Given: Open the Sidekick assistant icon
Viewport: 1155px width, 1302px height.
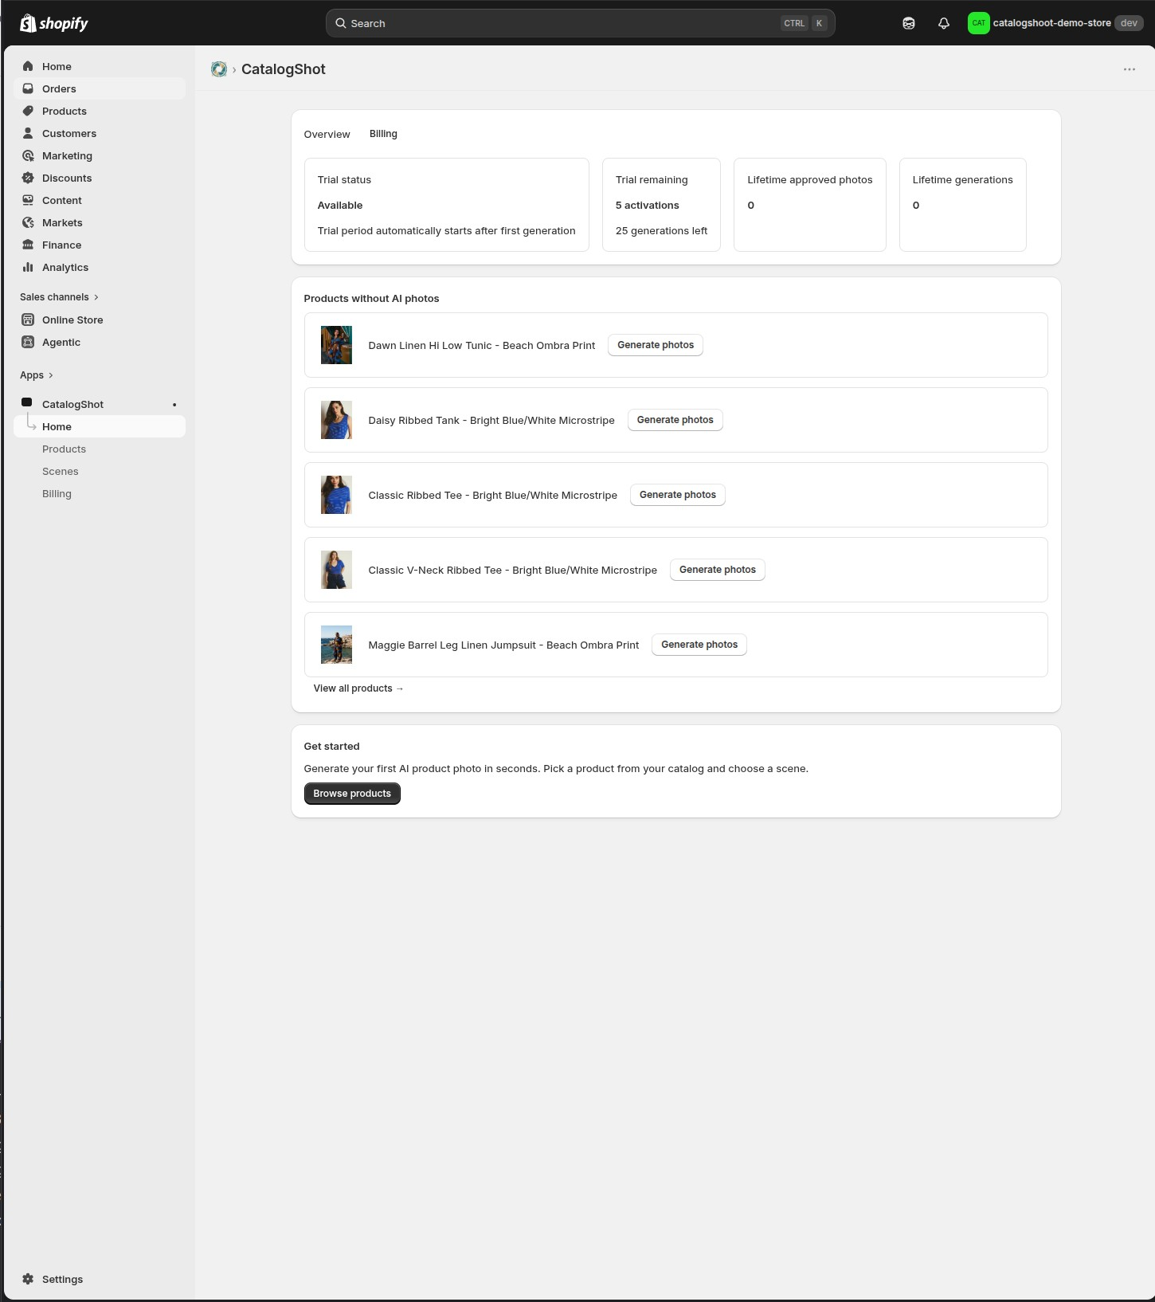Looking at the screenshot, I should (909, 23).
